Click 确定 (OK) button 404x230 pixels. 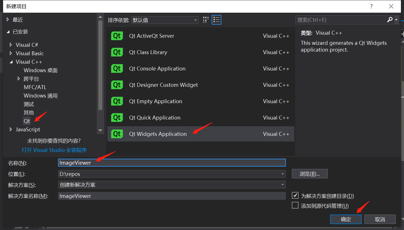click(x=346, y=219)
